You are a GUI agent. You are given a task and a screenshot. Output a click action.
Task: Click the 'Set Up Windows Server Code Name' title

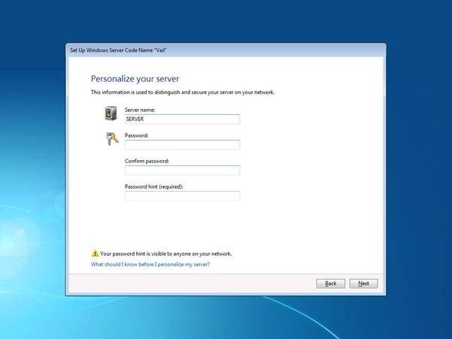tap(118, 50)
